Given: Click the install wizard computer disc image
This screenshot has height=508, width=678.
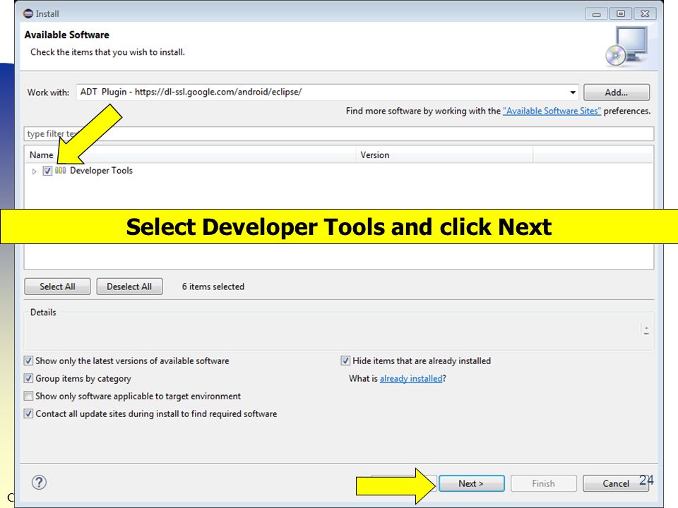Looking at the screenshot, I should [x=627, y=47].
